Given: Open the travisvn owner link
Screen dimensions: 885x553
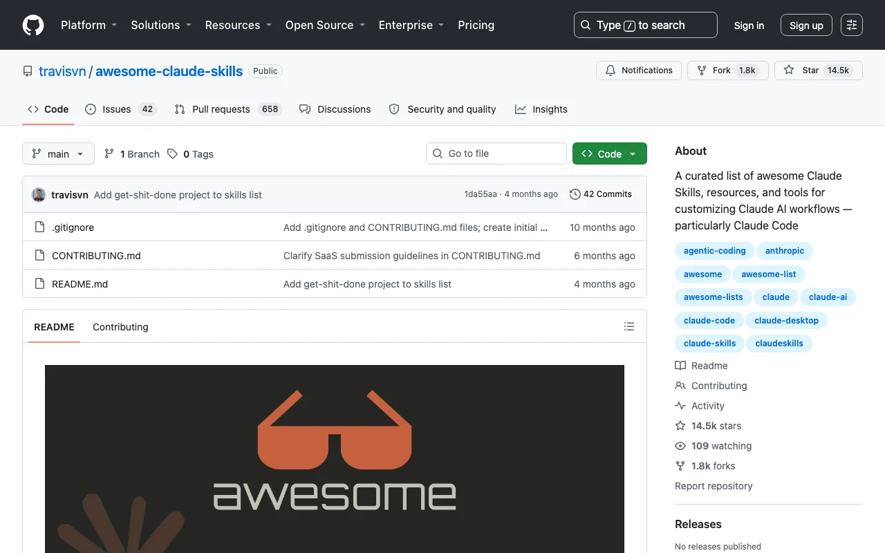Looking at the screenshot, I should (62, 71).
